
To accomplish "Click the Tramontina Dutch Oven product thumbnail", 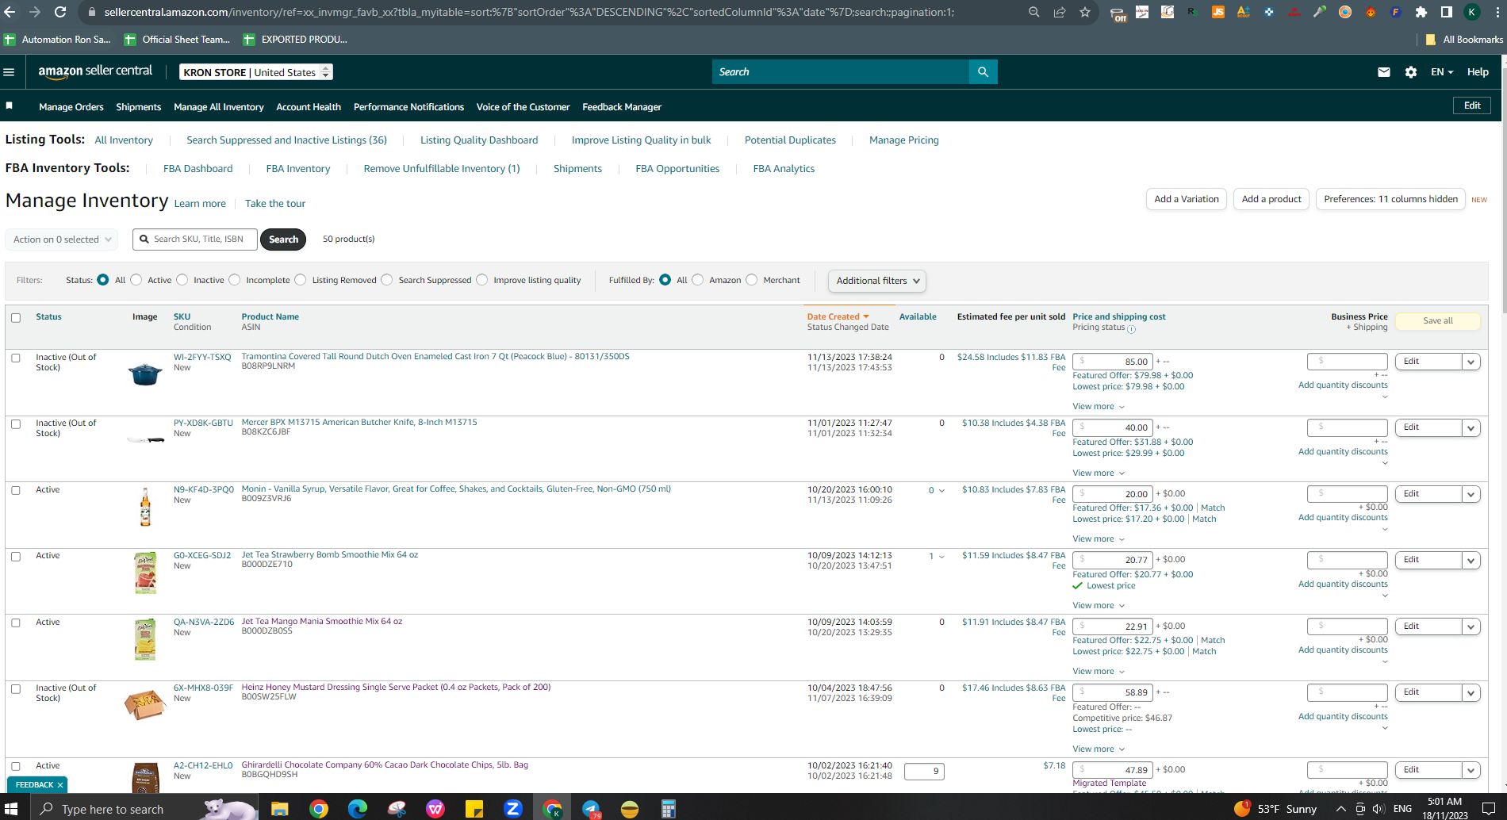I will click(145, 374).
